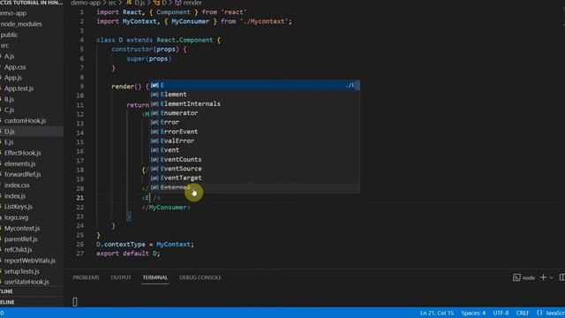Open index.js file
565x318 pixels.
[15, 196]
